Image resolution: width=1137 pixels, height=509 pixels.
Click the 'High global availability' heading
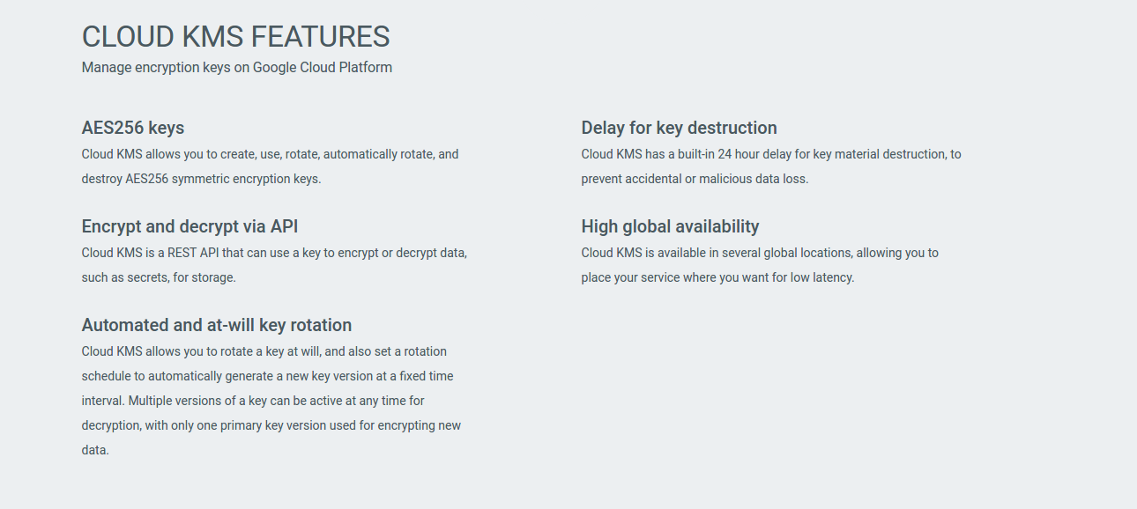(670, 226)
